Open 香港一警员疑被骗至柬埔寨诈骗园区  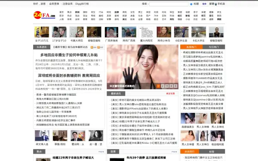[56, 94]
